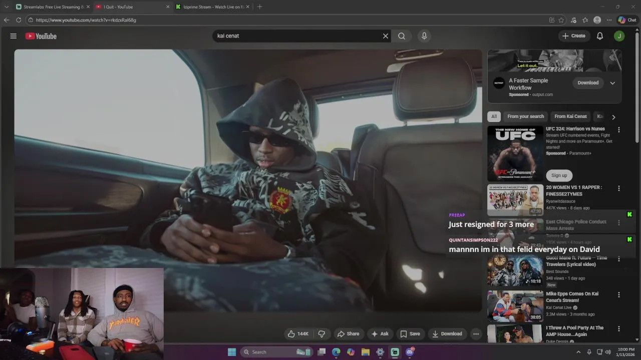Close the 'I Quit - YouTube' tab
Screen dimensions: 641x360
tap(168, 7)
